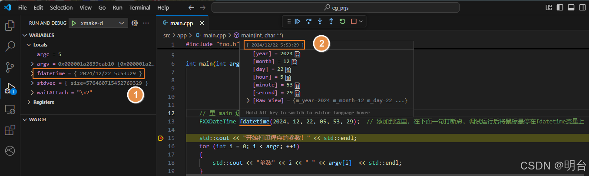This screenshot has width=589, height=176.
Task: View binary data for [second] value
Action: point(298,93)
